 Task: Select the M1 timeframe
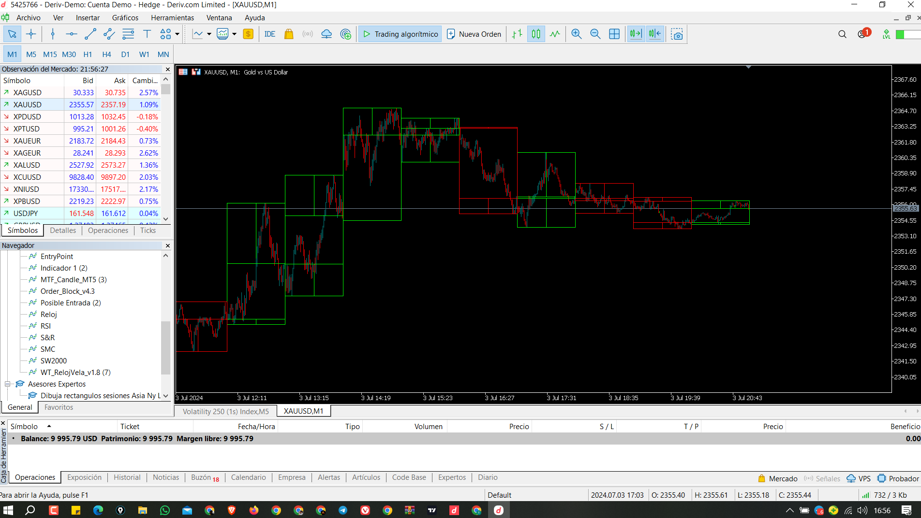click(12, 54)
